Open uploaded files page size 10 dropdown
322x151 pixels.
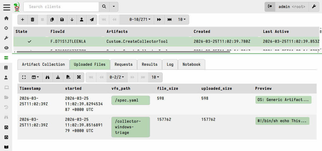[155, 77]
